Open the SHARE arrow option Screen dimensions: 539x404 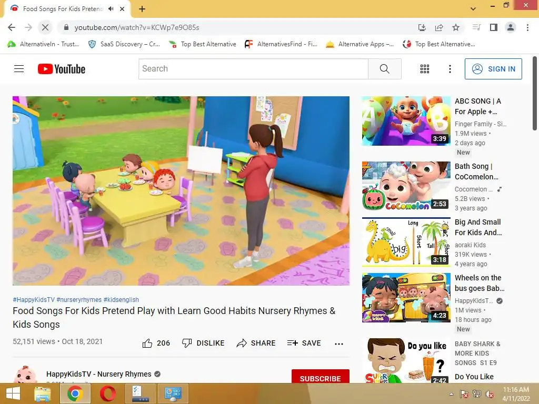[x=256, y=343]
